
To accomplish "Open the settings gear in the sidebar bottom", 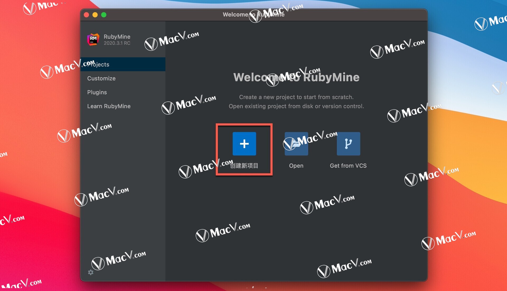I will point(91,272).
